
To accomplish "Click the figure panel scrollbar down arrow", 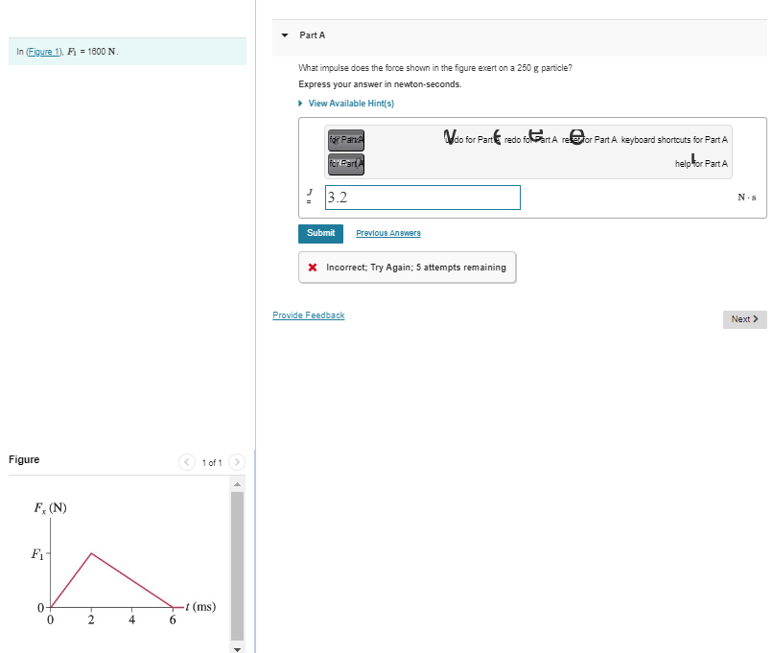I will pyautogui.click(x=237, y=649).
